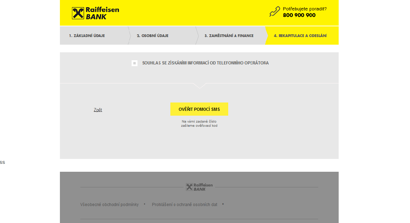Viewport: 410px width, 223px height.
Task: Click the grey Raiffeisen Bank footer logo
Action: click(199, 187)
